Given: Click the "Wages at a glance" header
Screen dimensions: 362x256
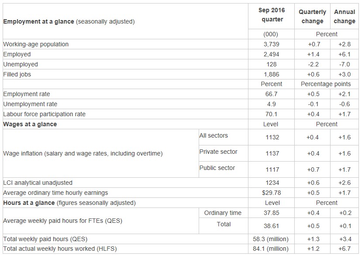Looking at the screenshot, I should 30,124.
